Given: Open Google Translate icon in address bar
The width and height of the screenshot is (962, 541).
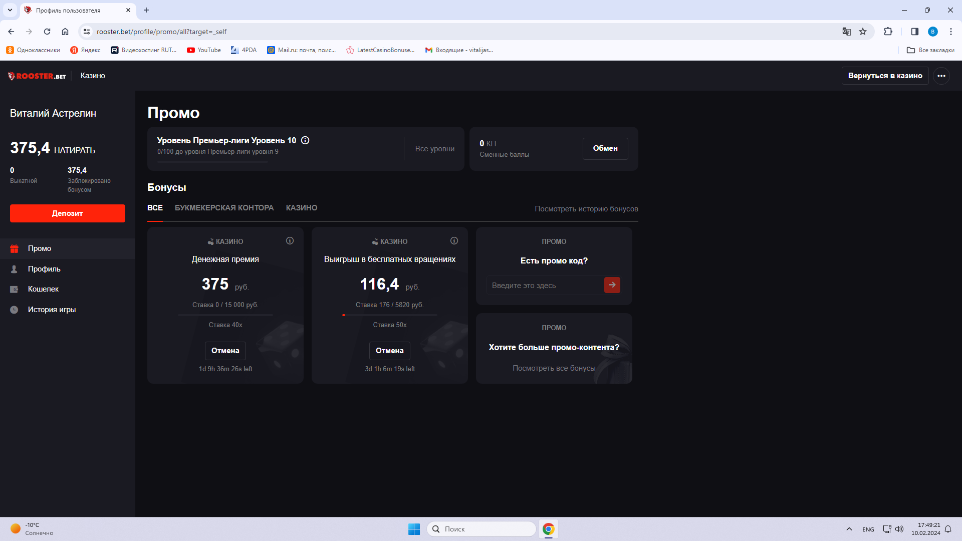Looking at the screenshot, I should click(x=847, y=32).
